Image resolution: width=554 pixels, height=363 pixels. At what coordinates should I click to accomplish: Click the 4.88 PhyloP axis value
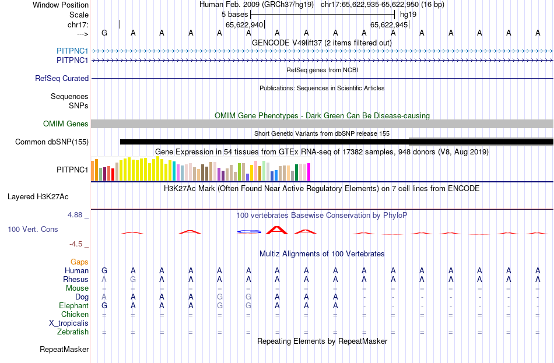(x=75, y=214)
